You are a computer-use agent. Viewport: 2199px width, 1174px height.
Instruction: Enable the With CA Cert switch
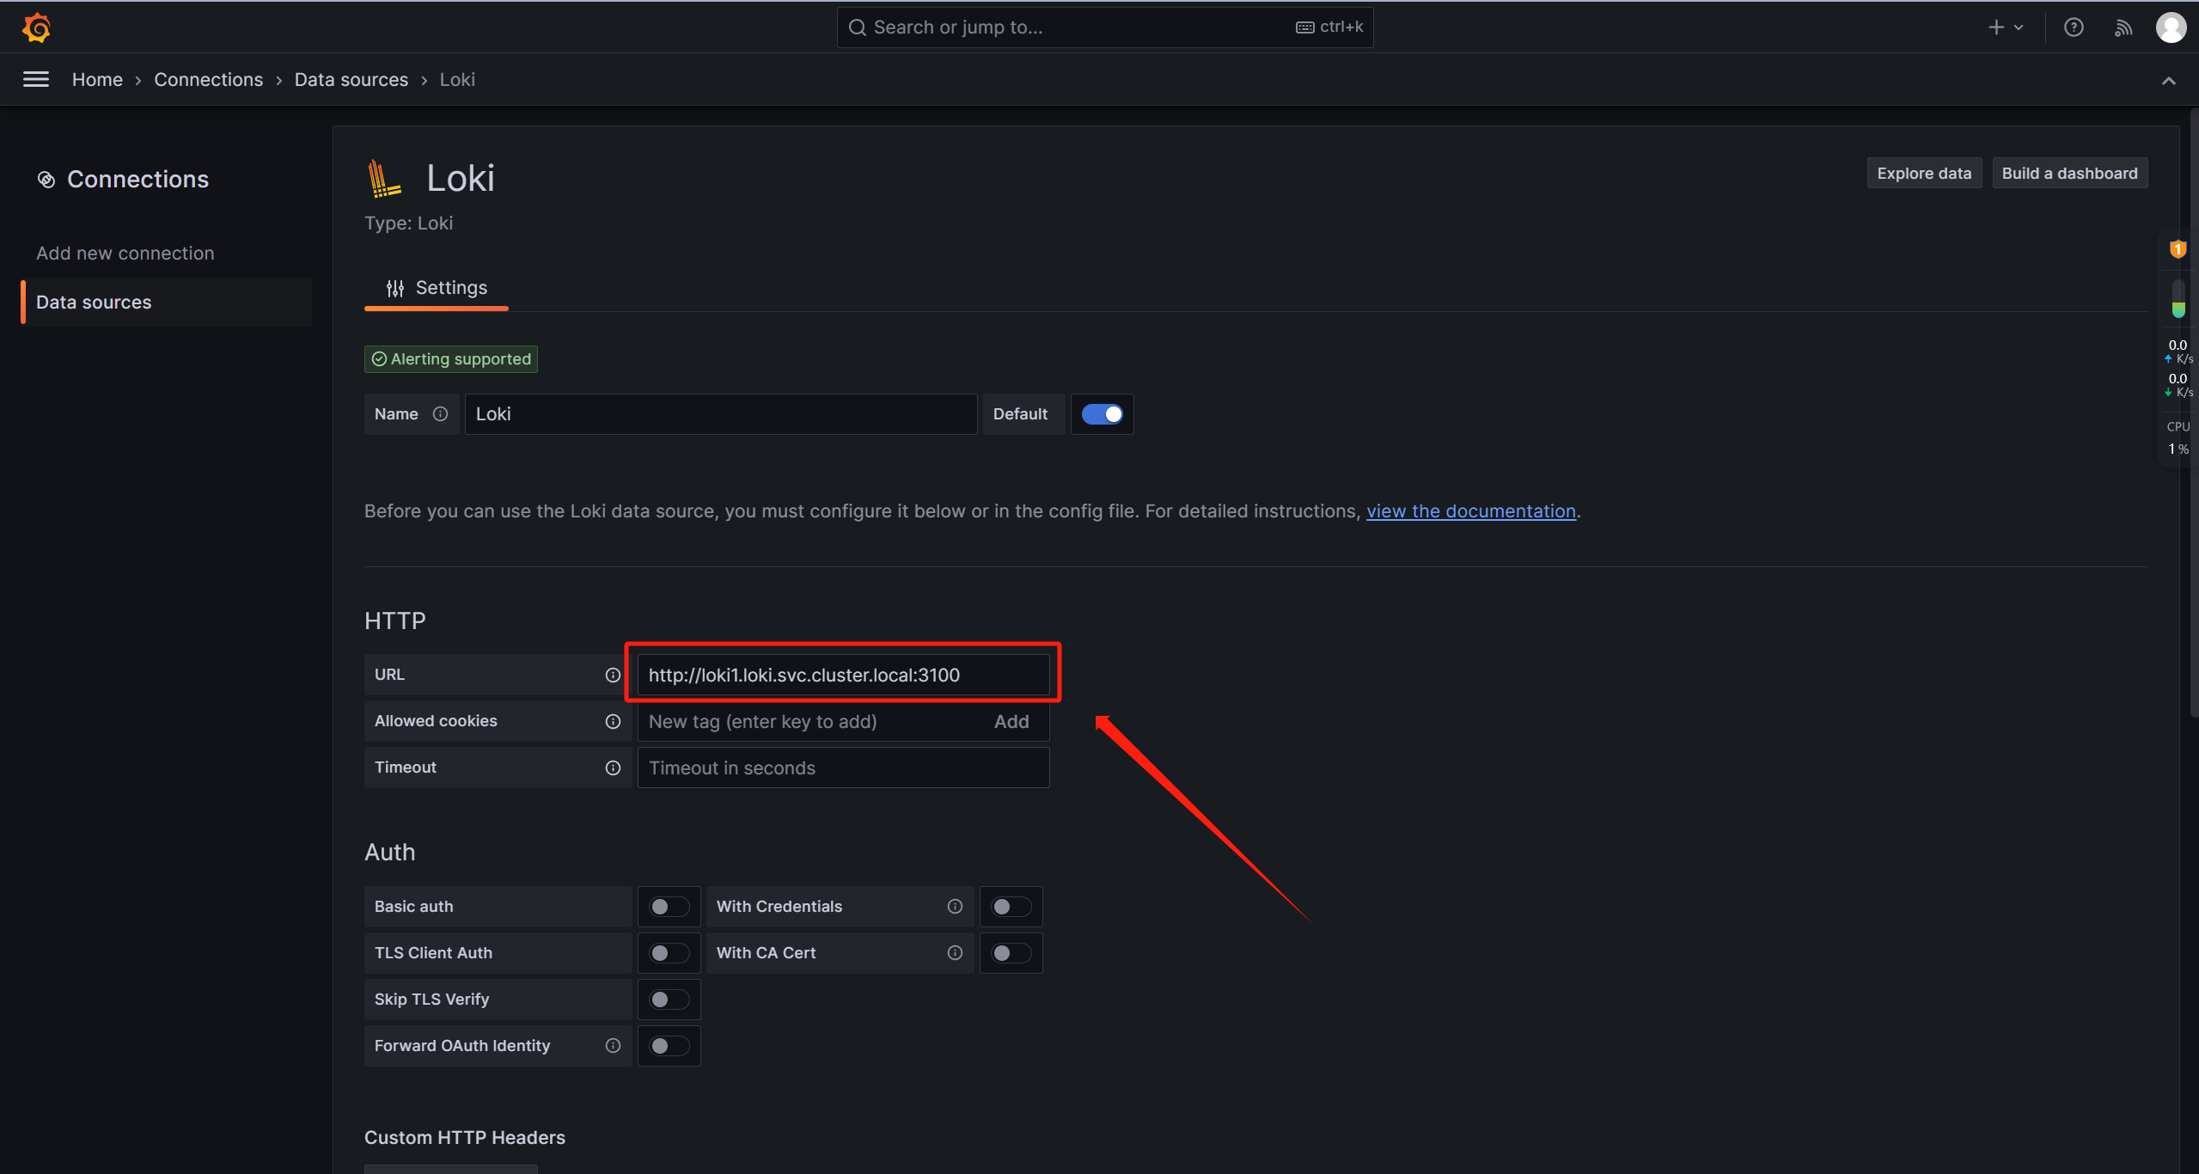coord(1011,953)
